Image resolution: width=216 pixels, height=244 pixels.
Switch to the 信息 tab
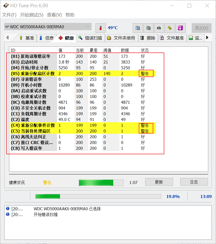[46, 38]
